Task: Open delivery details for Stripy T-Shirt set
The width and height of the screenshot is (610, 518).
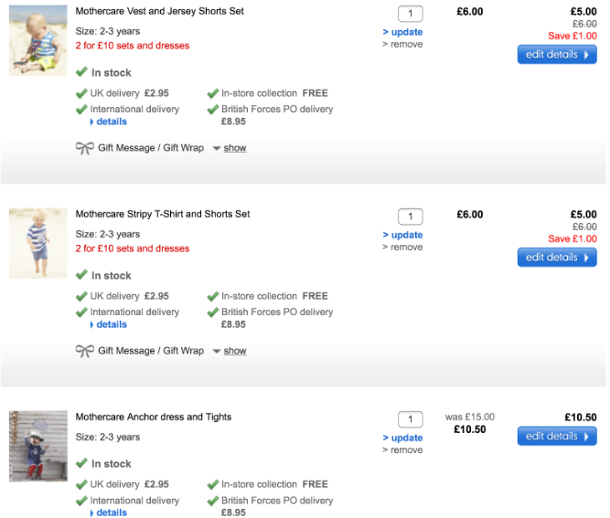Action: coord(111,324)
